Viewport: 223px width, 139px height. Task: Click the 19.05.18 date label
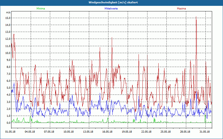pyautogui.click(x=127, y=132)
